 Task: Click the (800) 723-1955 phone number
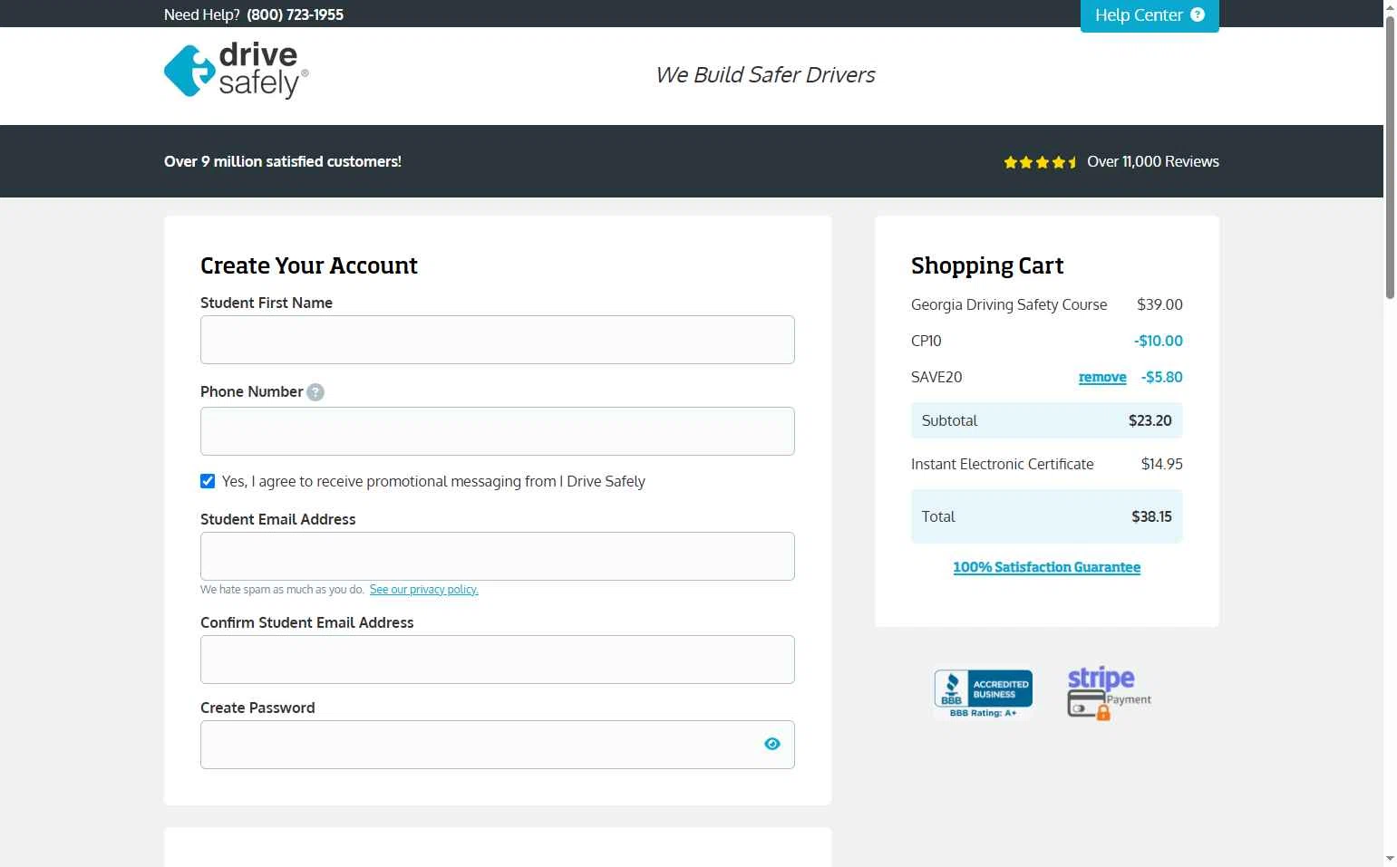295,14
